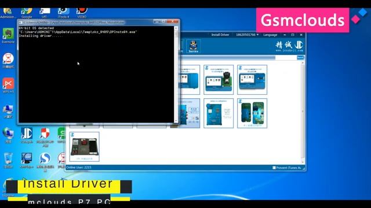This screenshot has height=208, width=371.
Task: Select the top-right blue programmer thumbnail
Action: click(x=252, y=80)
